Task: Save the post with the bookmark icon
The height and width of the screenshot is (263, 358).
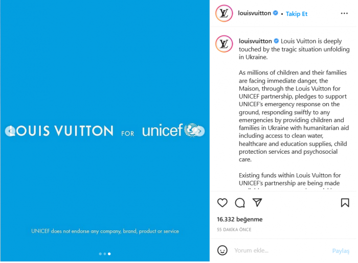Action: click(x=345, y=203)
